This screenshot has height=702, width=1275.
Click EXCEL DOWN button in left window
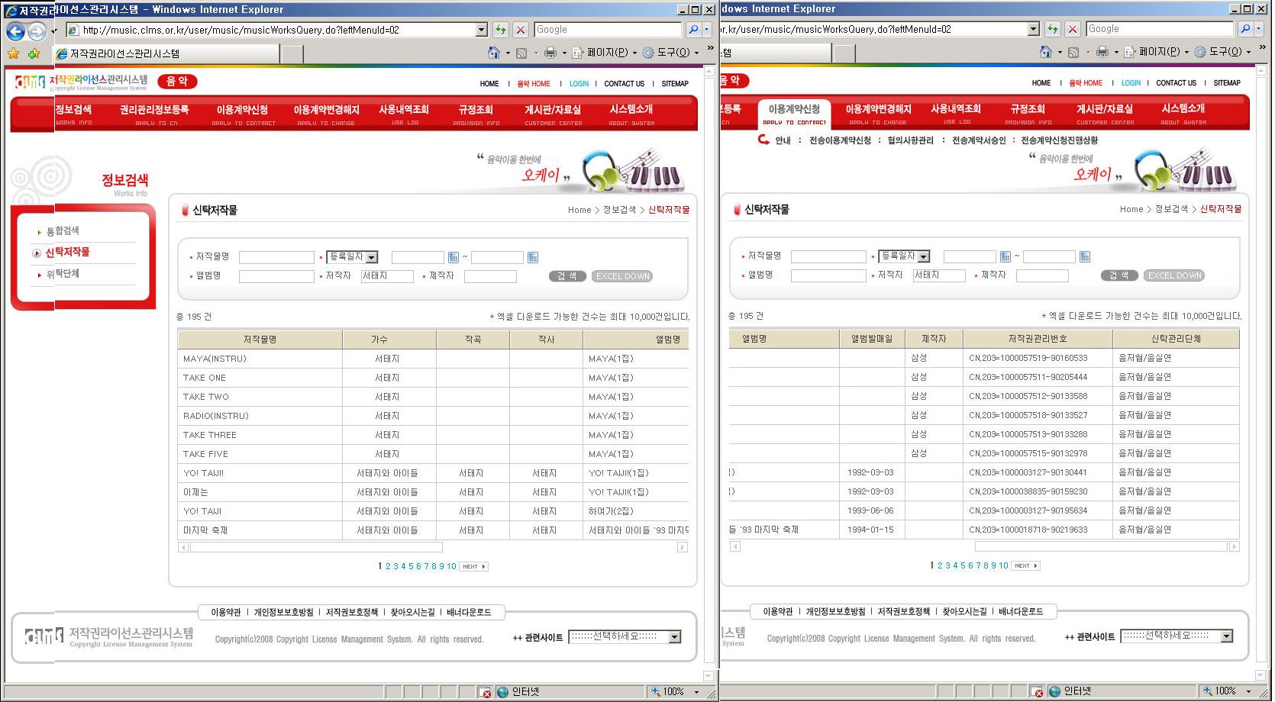pos(623,276)
